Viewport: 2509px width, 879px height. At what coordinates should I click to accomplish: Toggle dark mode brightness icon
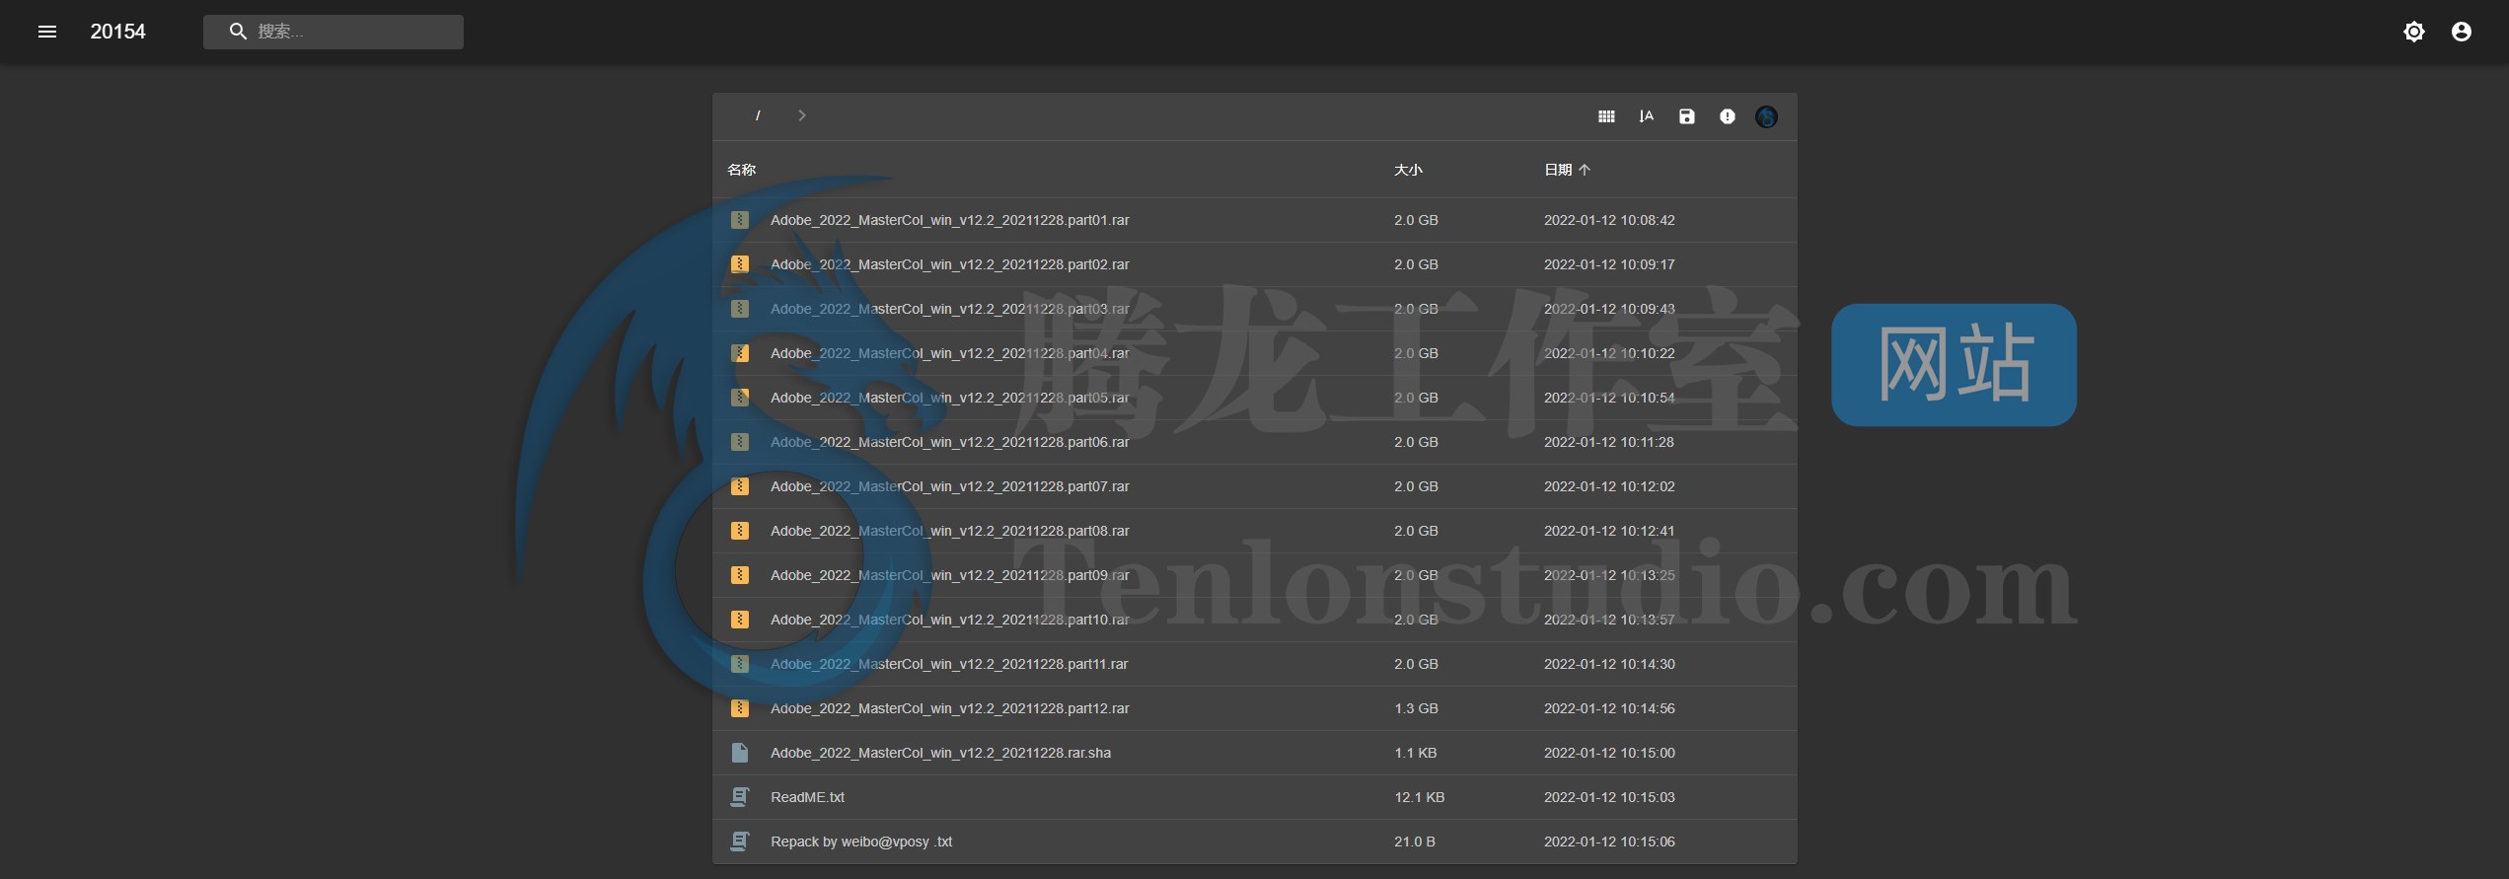tap(2413, 32)
